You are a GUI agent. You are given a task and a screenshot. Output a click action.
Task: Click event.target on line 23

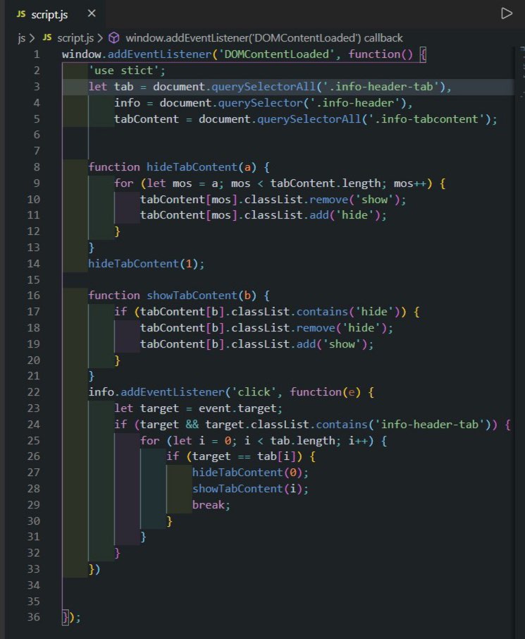pos(237,408)
